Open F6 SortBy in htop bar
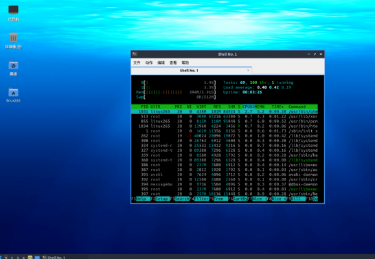Image resolution: width=375 pixels, height=259 pixels. point(238,199)
